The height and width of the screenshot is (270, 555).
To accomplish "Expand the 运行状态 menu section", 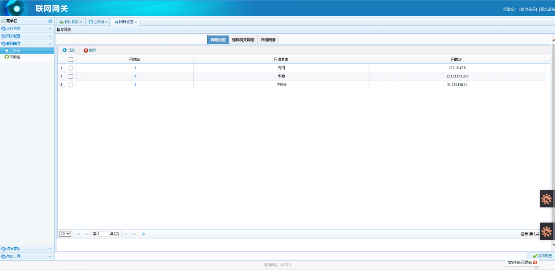I will coord(27,28).
